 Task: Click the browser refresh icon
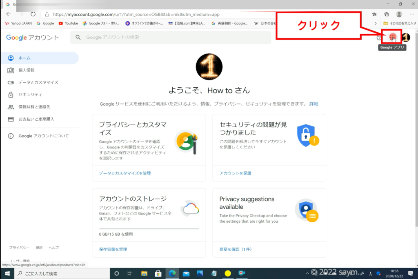(33, 14)
